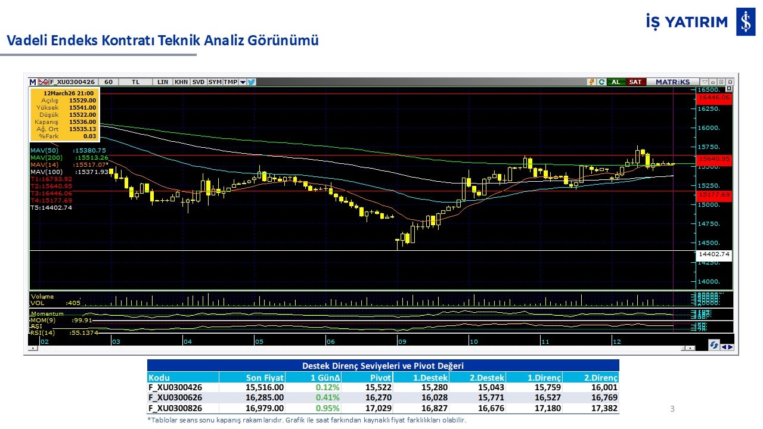Click the blue sync arrows icon
The height and width of the screenshot is (429, 763).
click(x=713, y=345)
